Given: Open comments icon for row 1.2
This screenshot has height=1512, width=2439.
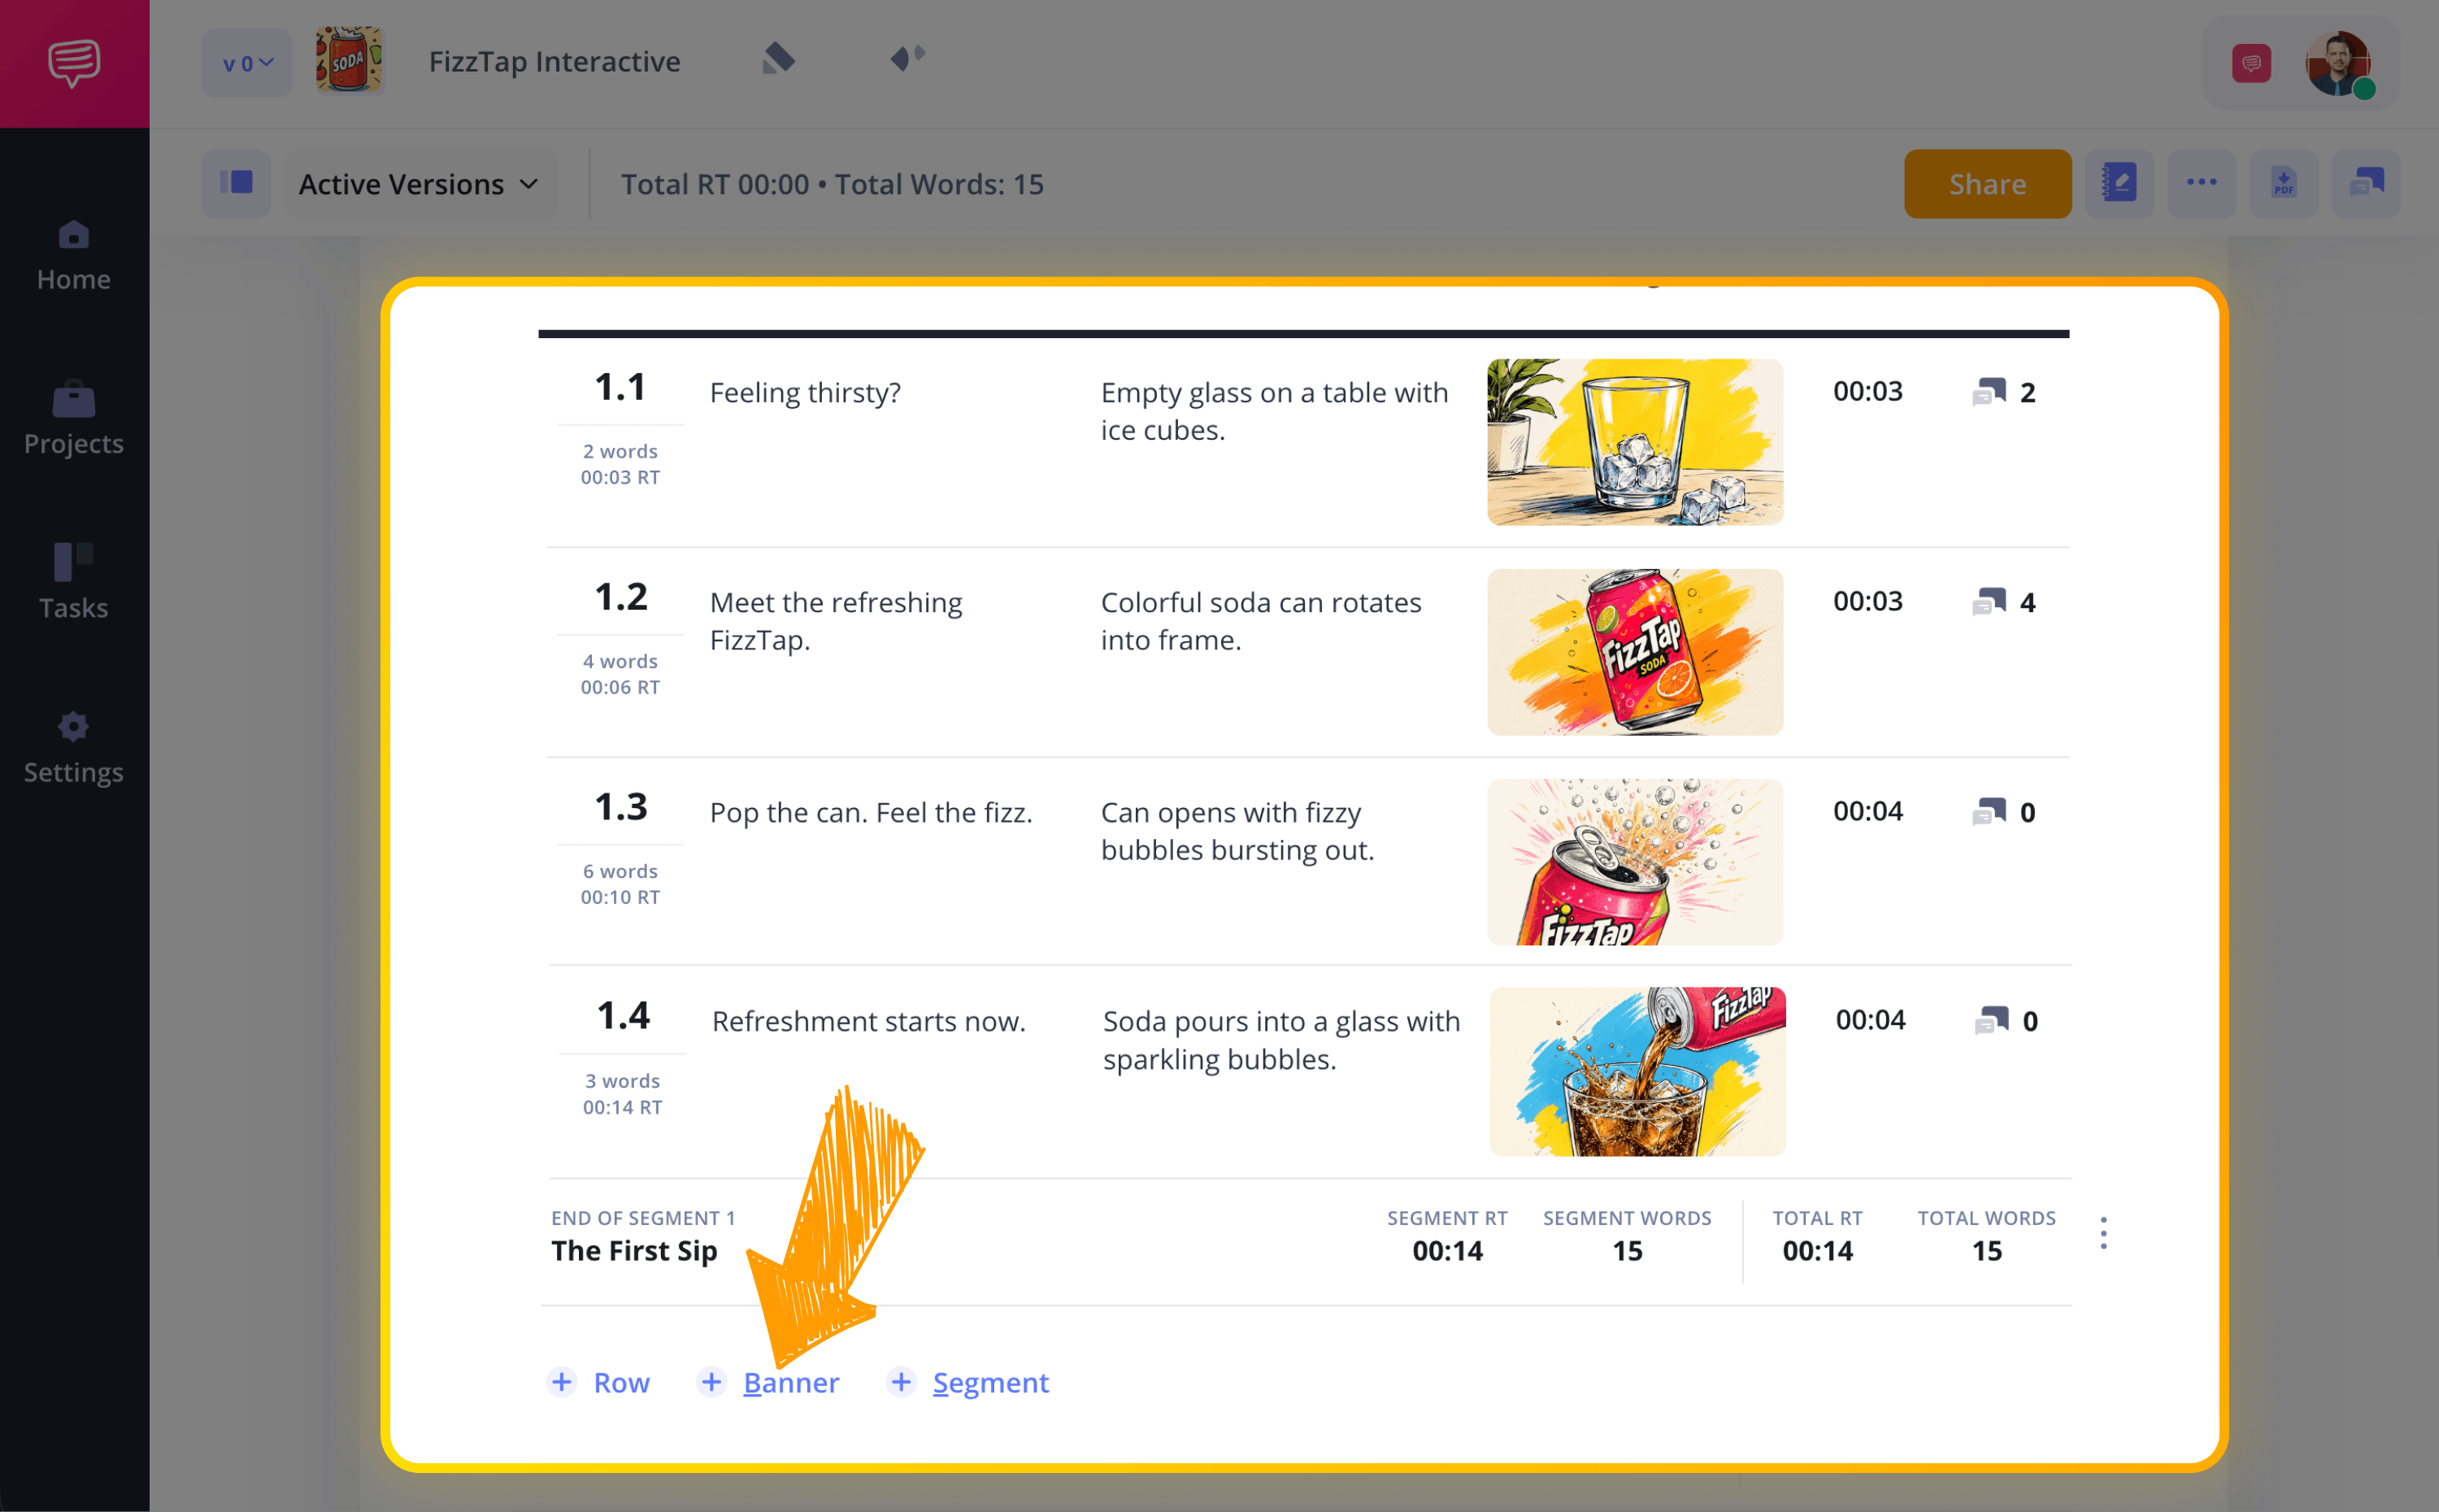Looking at the screenshot, I should point(1989,601).
